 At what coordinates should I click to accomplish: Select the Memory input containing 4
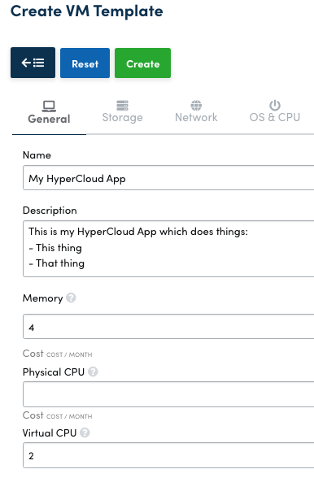click(168, 327)
